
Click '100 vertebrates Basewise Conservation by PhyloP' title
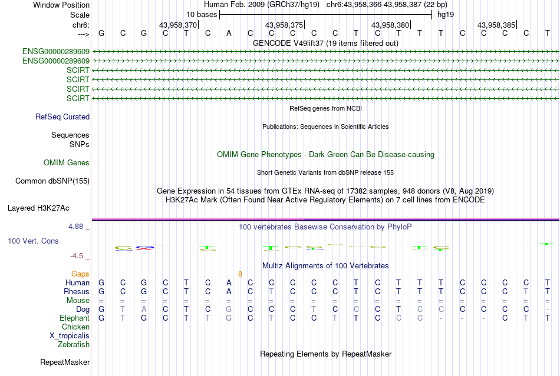[x=325, y=227]
